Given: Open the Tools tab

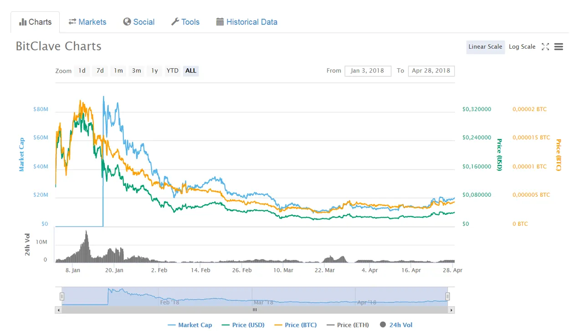Looking at the screenshot, I should tap(185, 22).
